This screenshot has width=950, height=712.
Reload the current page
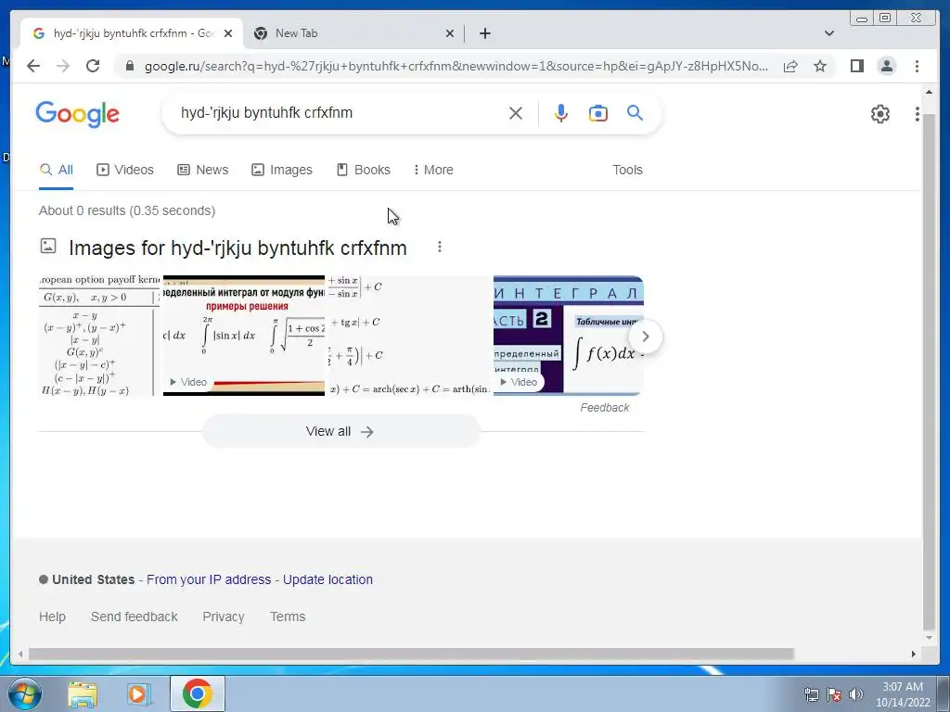coord(93,66)
